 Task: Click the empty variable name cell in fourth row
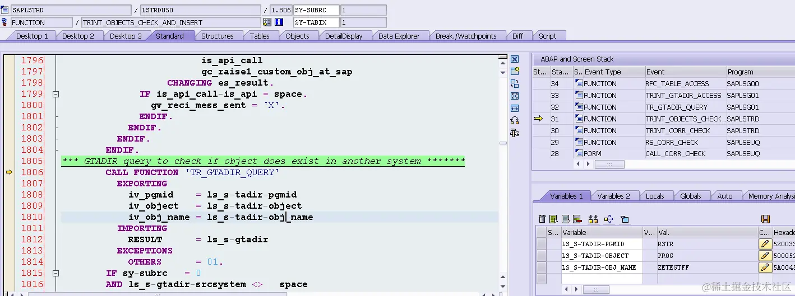pyautogui.click(x=602, y=279)
